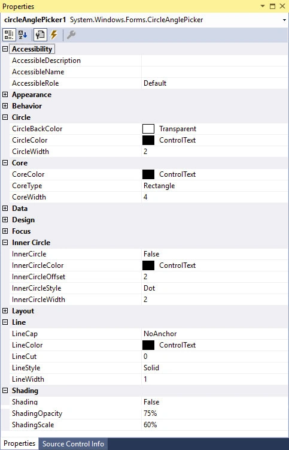This screenshot has width=289, height=450.
Task: Expand the Appearance category
Action: [x=5, y=95]
